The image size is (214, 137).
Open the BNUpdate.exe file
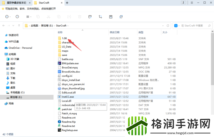(70, 63)
